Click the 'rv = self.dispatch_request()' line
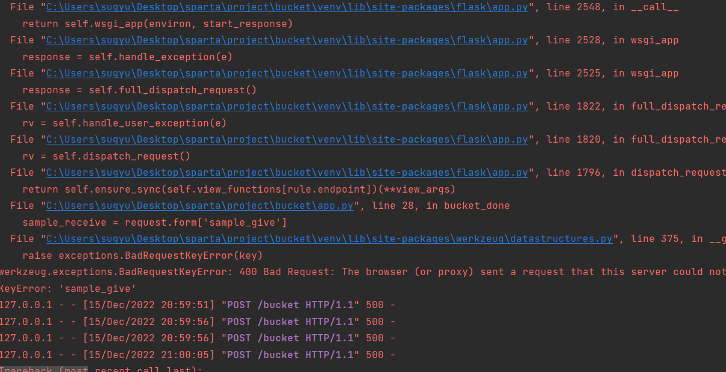Image resolution: width=726 pixels, height=372 pixels. pyautogui.click(x=106, y=157)
